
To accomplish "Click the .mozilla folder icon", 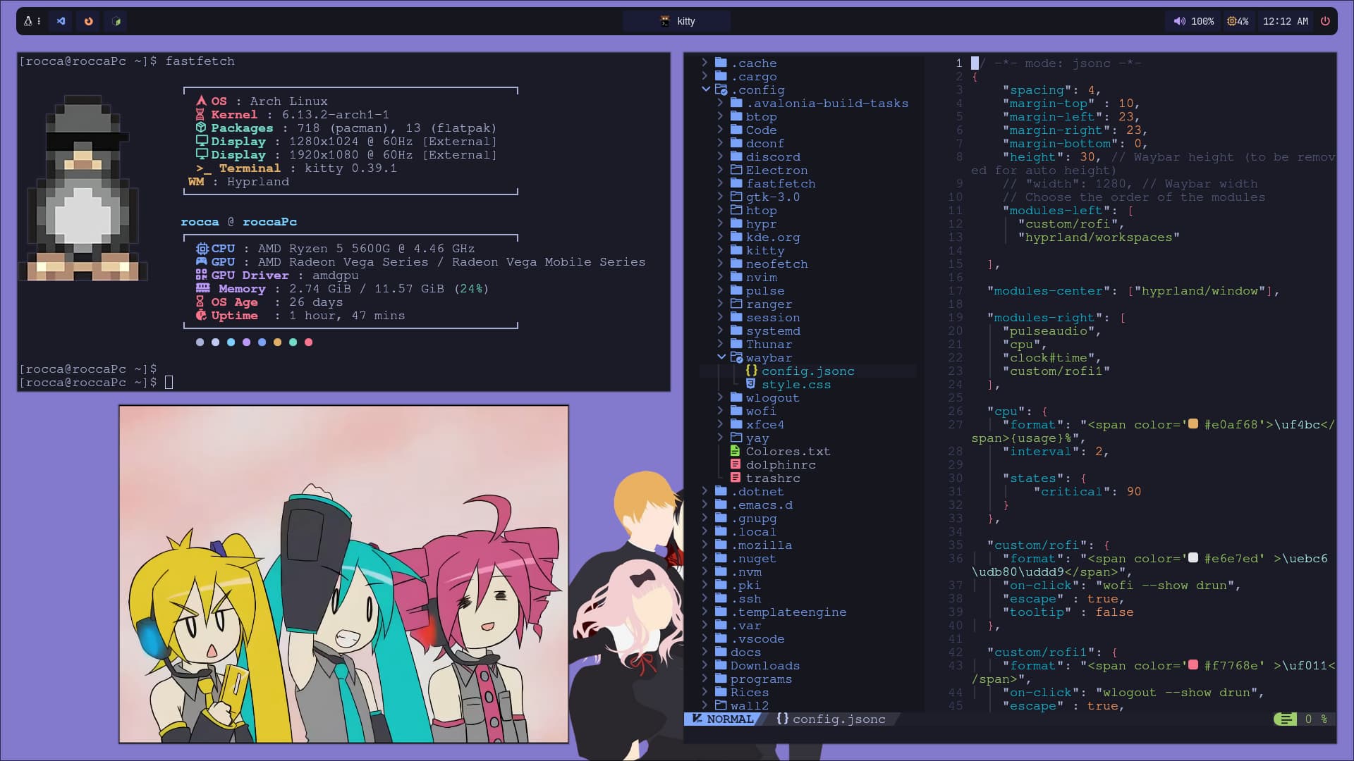I will point(721,545).
